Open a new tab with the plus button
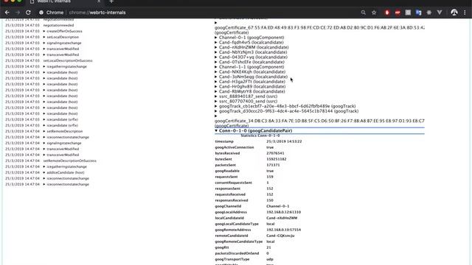Screen dimensions: 472x265 (111, 1)
